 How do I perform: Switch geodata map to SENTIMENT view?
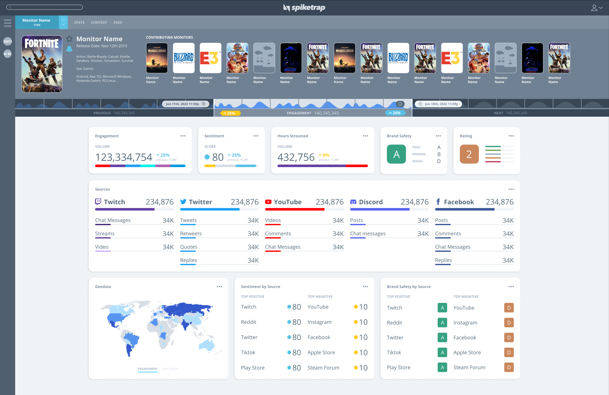coord(171,369)
